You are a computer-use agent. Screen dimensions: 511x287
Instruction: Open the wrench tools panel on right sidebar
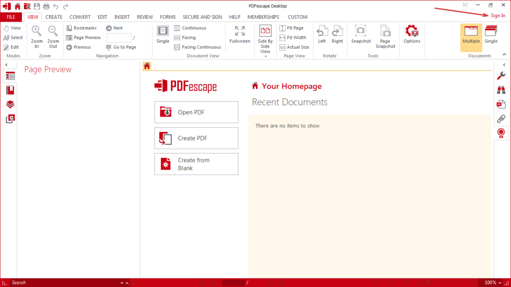[501, 76]
